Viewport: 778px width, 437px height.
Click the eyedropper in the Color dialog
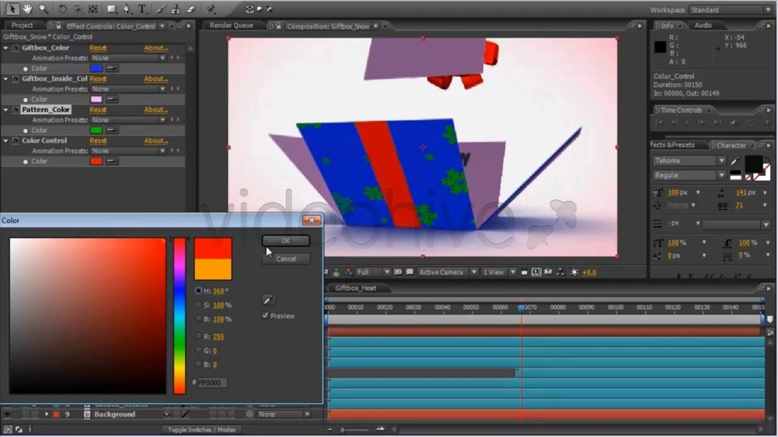pyautogui.click(x=269, y=299)
